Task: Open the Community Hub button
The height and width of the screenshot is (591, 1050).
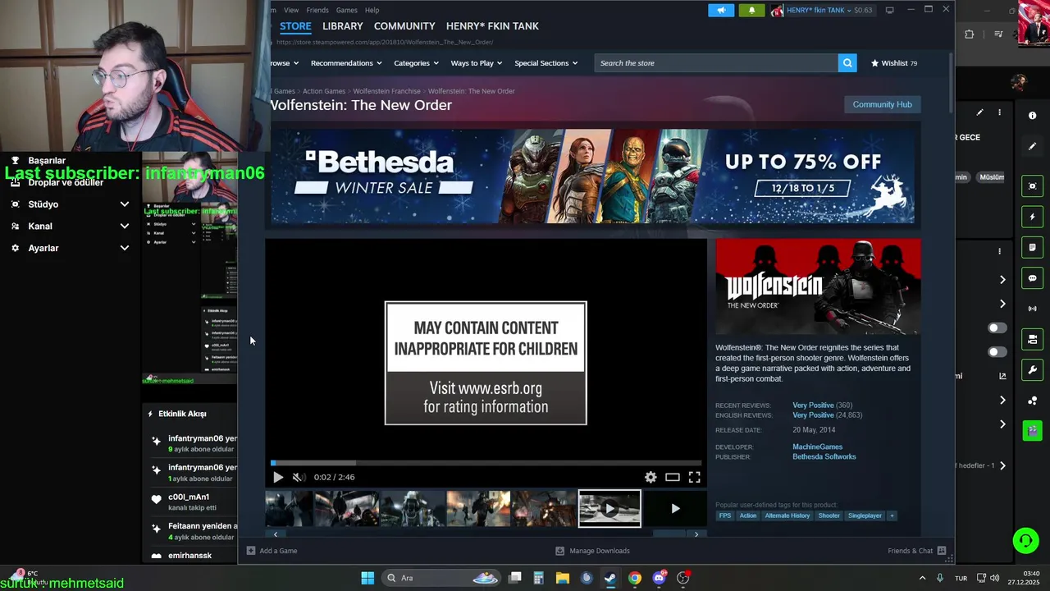Action: point(882,104)
